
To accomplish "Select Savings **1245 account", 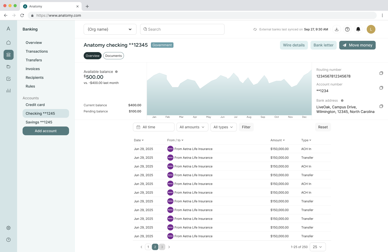I will click(39, 122).
